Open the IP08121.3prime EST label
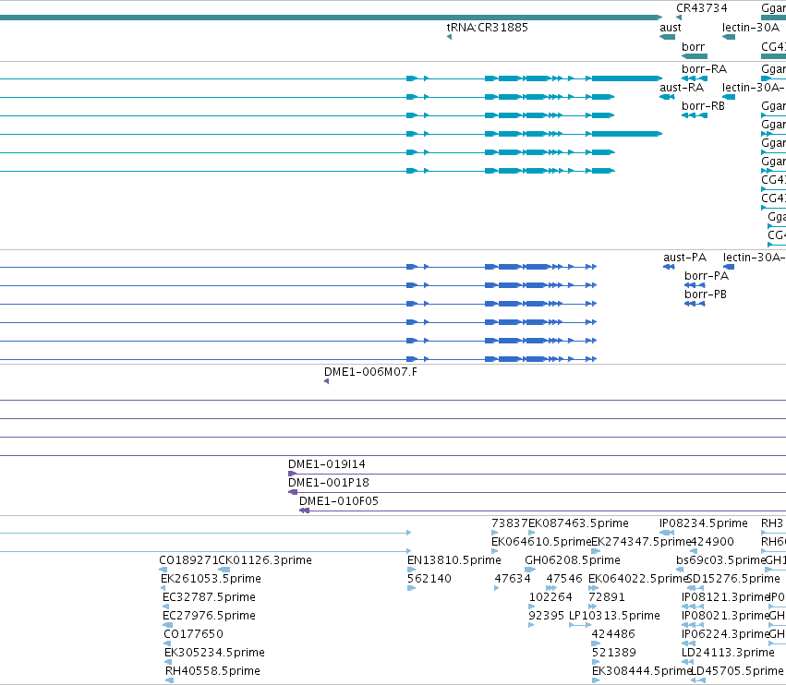Viewport: 786px width, 685px height. click(725, 597)
